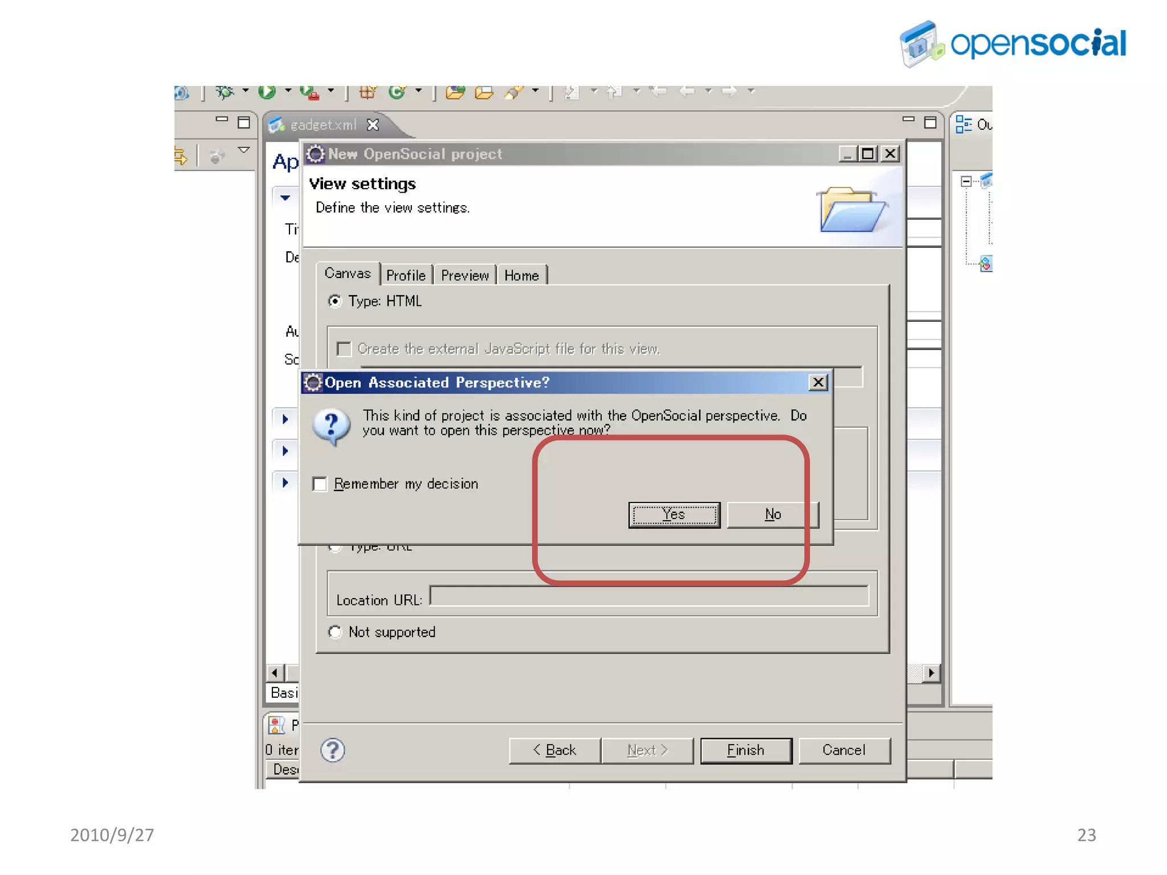Select the Type: HTML radio button
1167x875 pixels.
335,301
